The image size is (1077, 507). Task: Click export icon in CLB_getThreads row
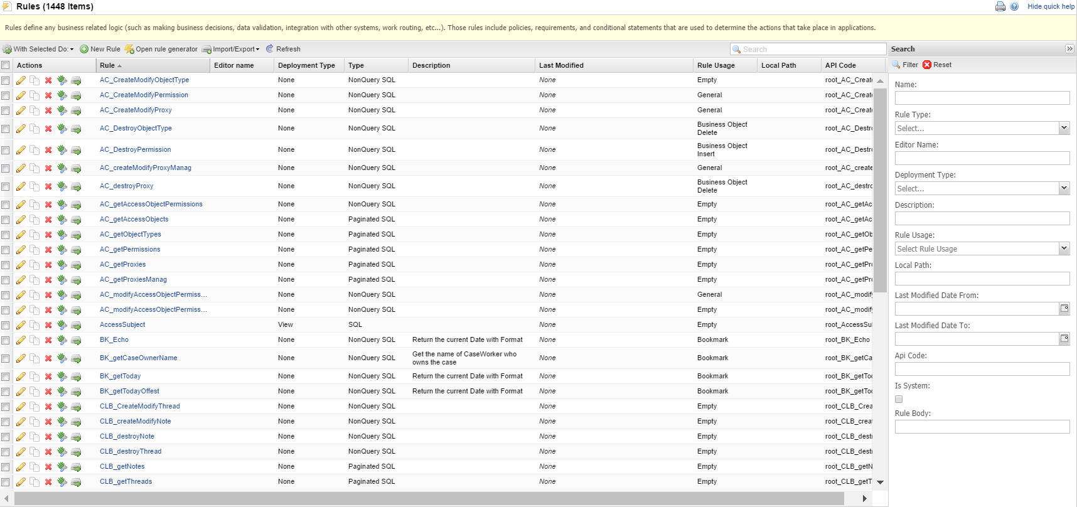coord(76,482)
